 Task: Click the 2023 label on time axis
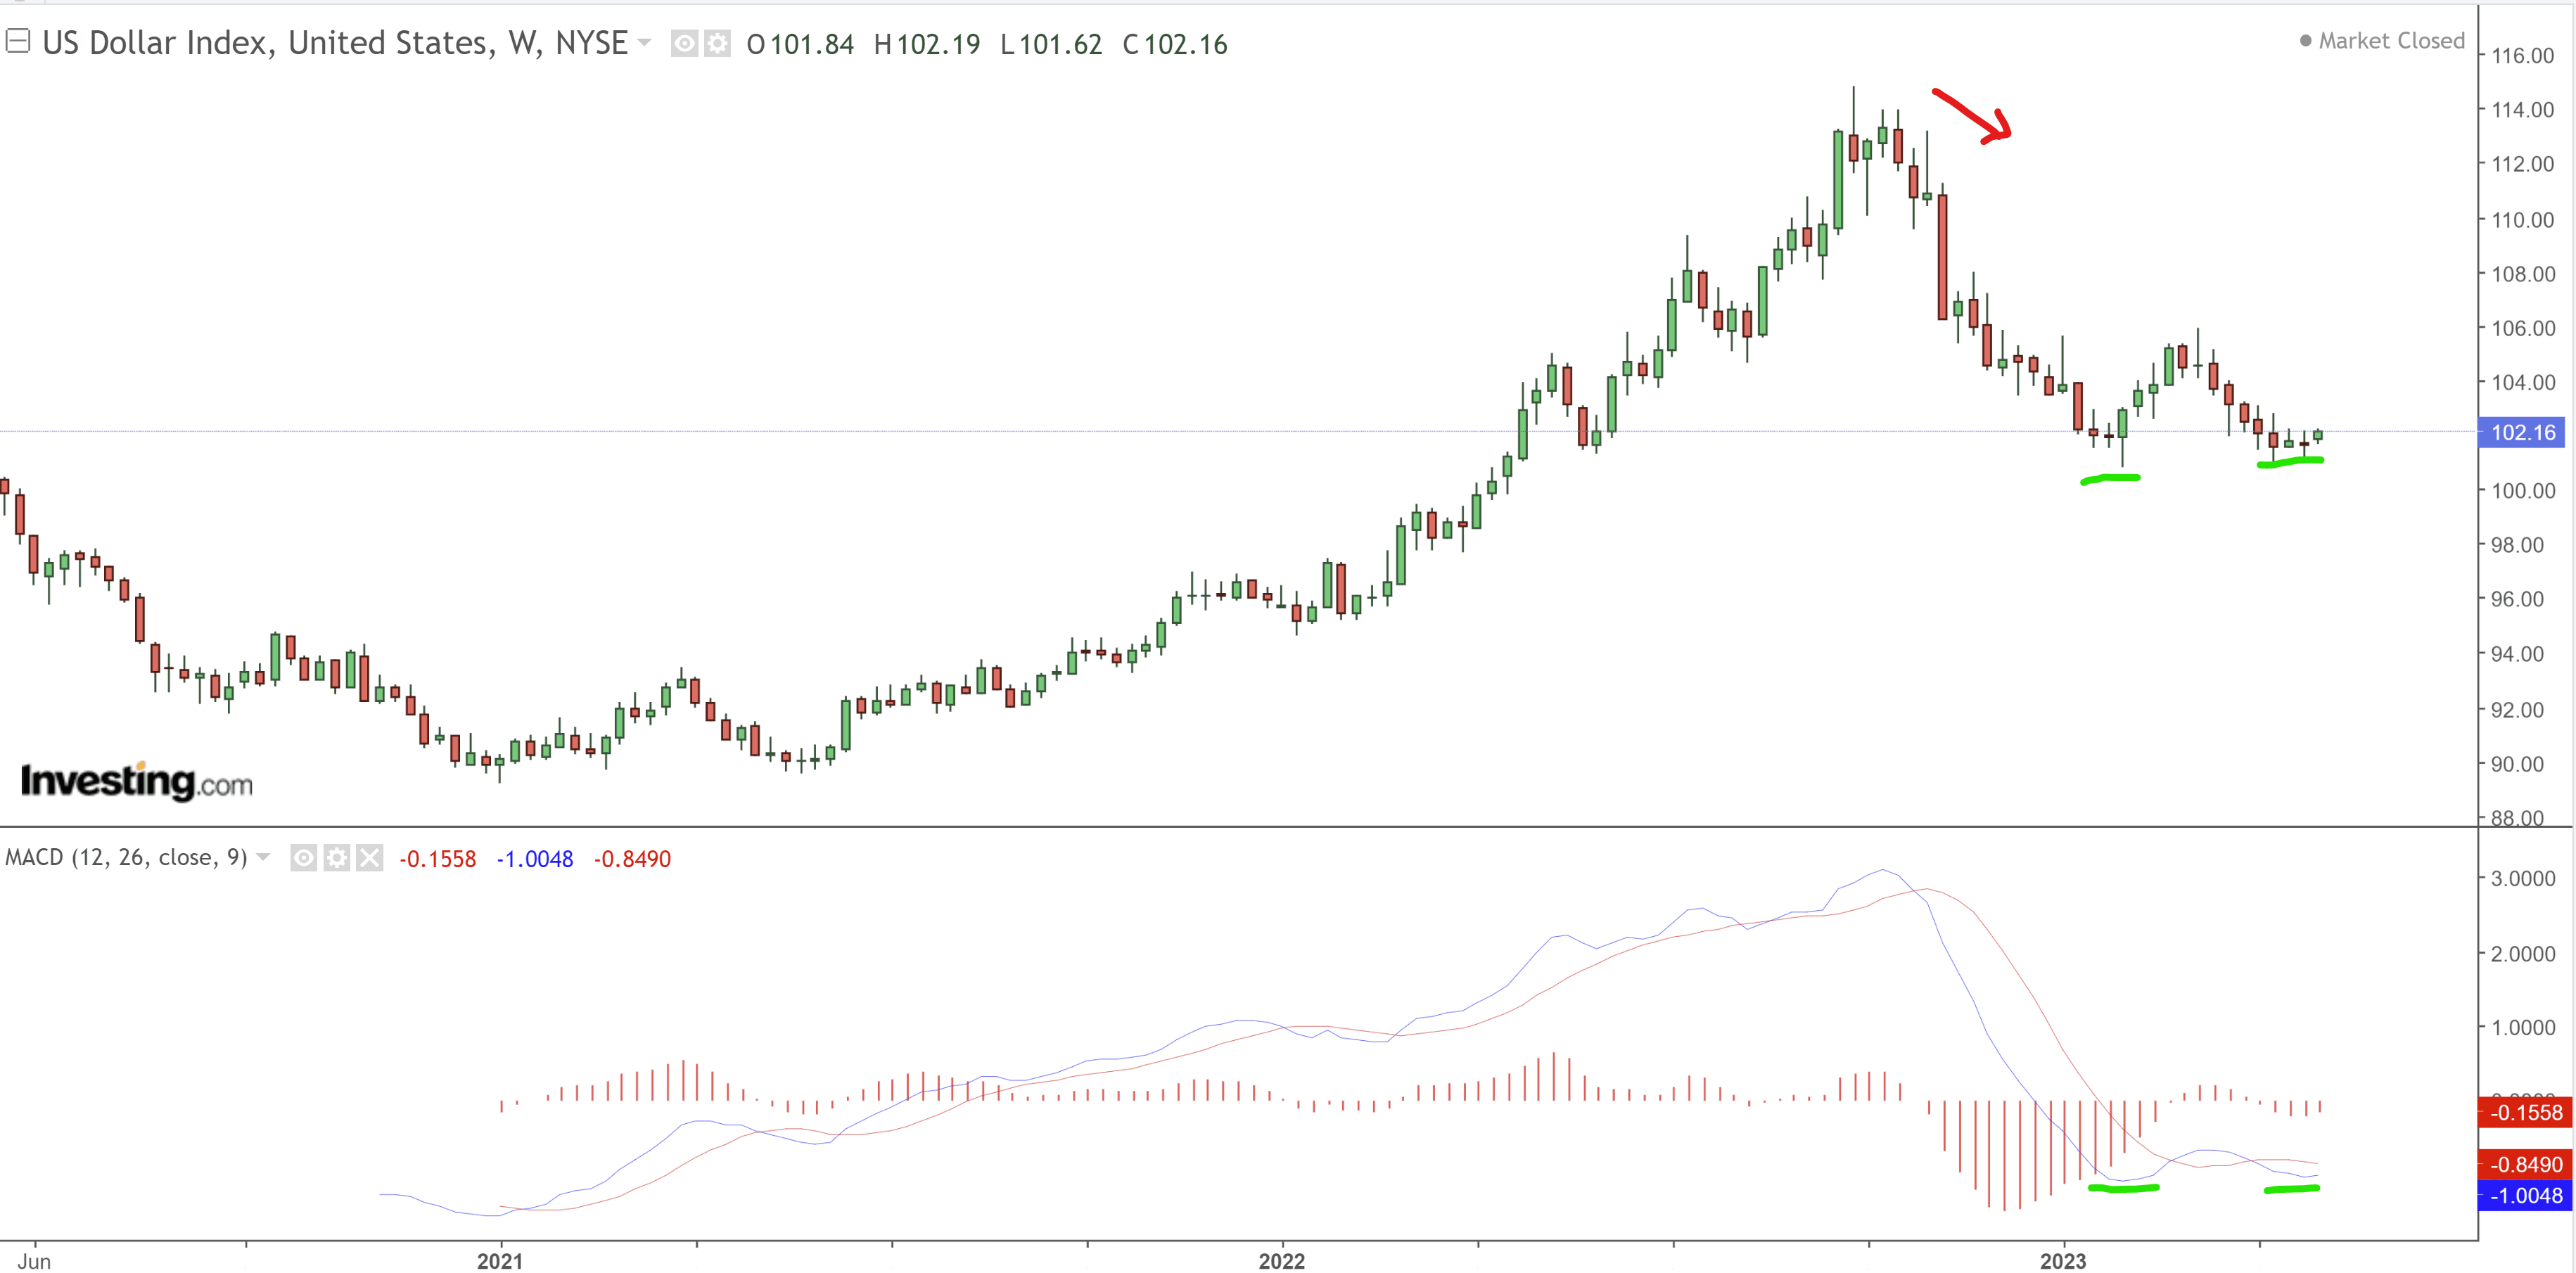tap(2063, 1260)
